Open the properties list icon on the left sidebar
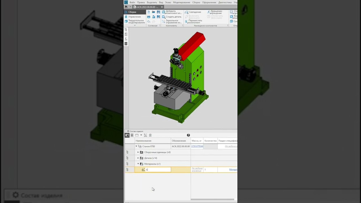 pos(126,34)
